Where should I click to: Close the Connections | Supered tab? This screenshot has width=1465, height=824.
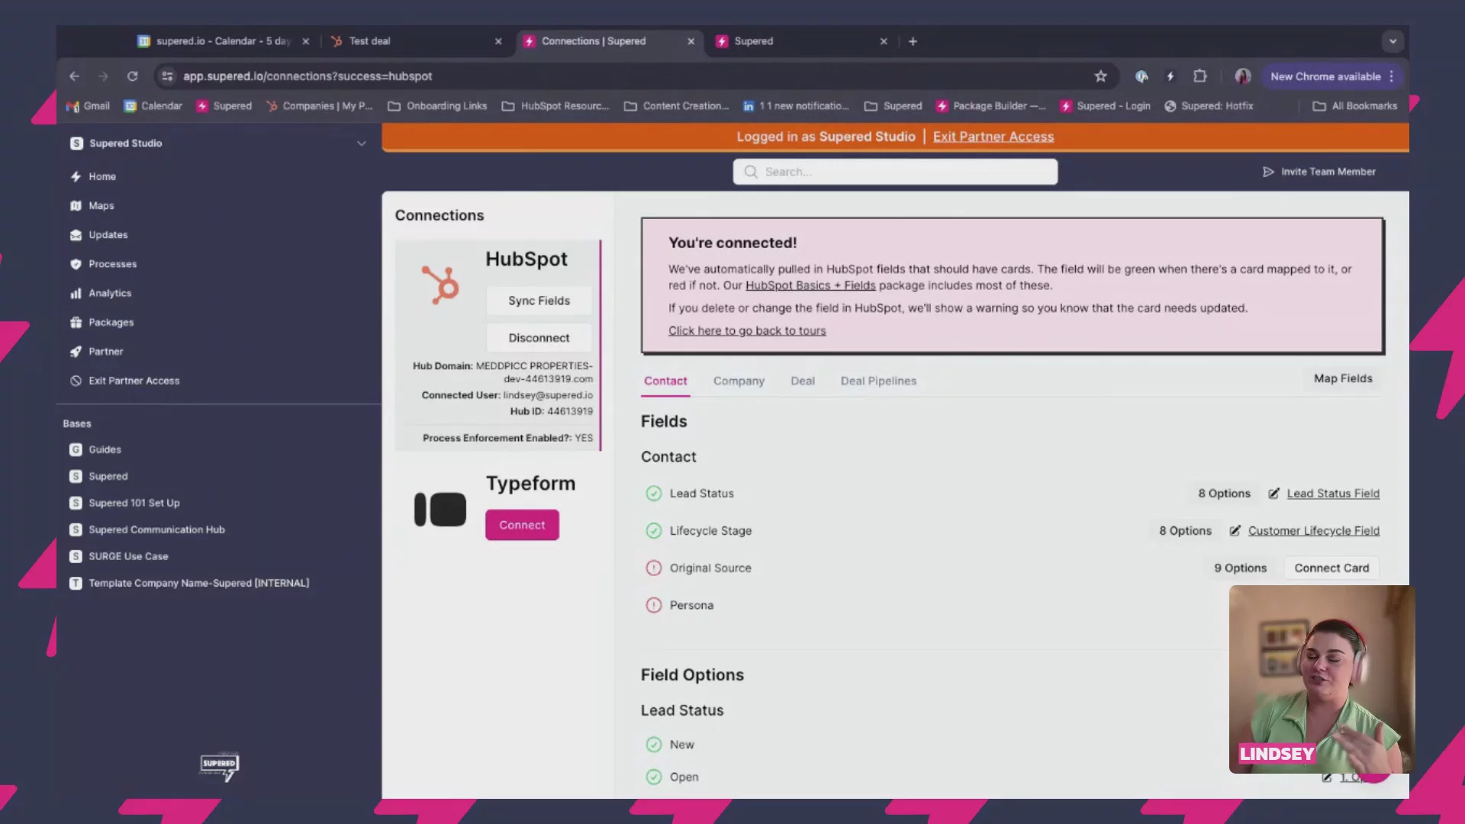(x=691, y=41)
